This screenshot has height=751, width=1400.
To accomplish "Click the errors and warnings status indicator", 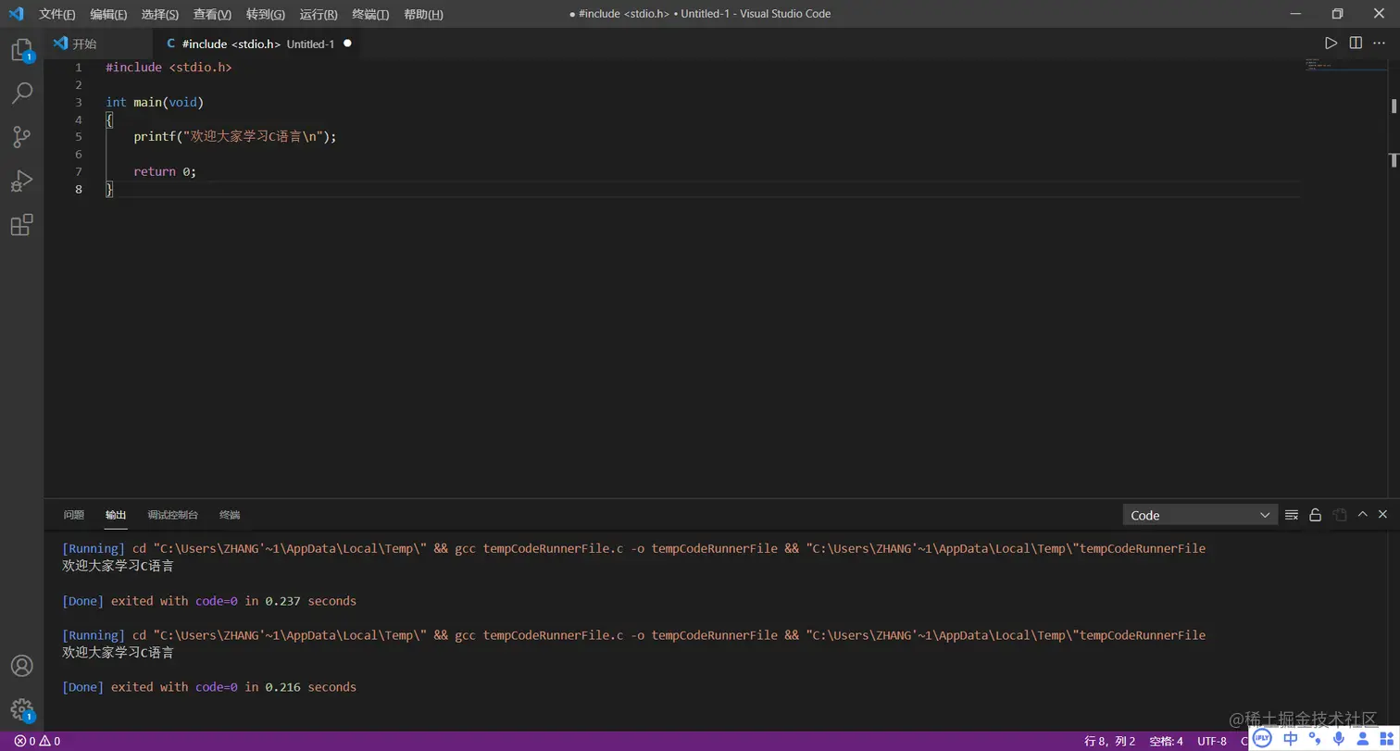I will [37, 741].
